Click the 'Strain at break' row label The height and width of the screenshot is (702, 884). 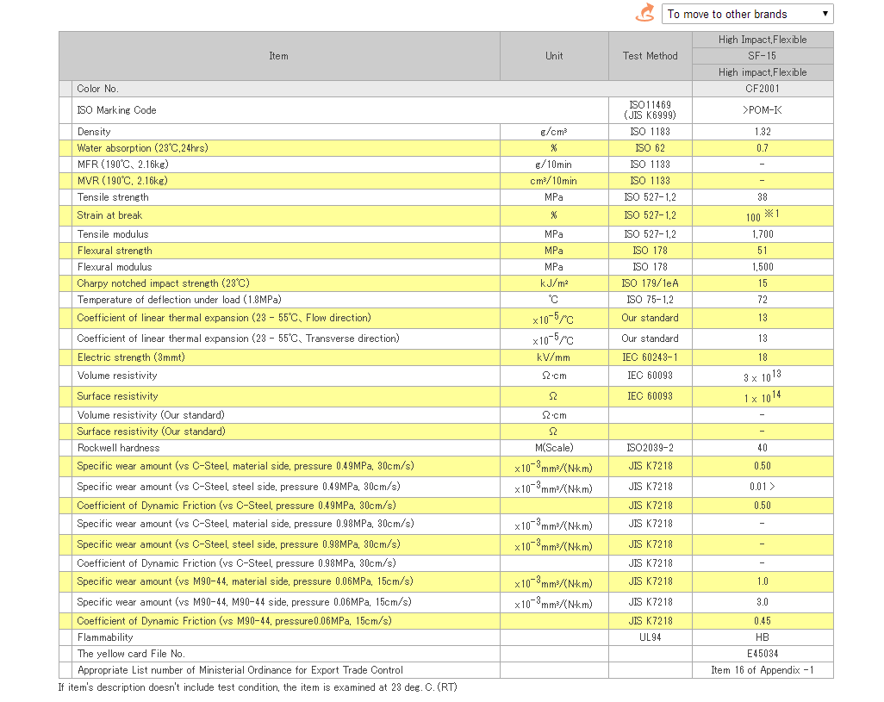109,215
